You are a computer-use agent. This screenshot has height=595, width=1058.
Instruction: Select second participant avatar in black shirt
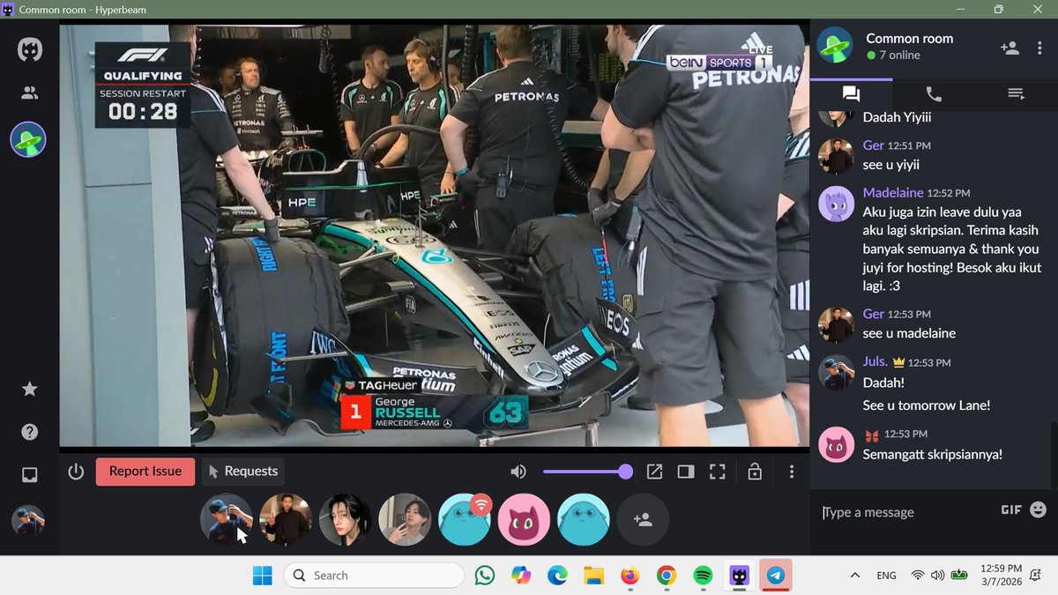coord(286,519)
